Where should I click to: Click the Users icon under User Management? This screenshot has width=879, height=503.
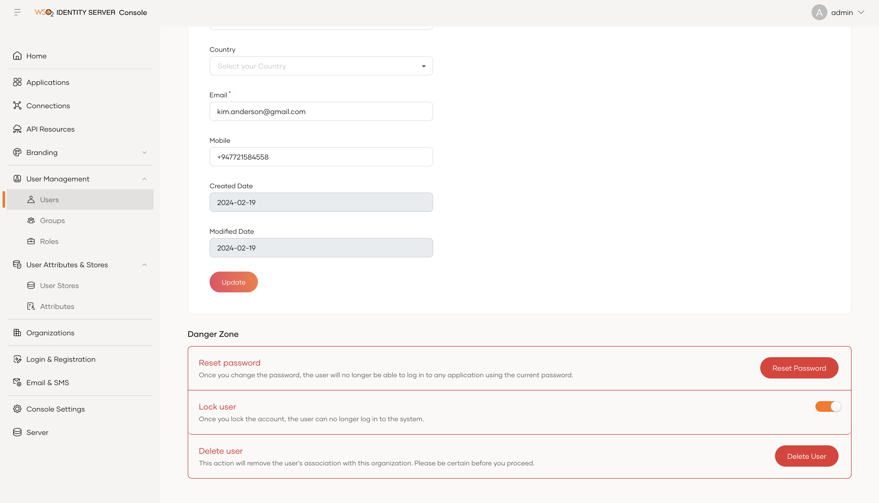pyautogui.click(x=31, y=199)
